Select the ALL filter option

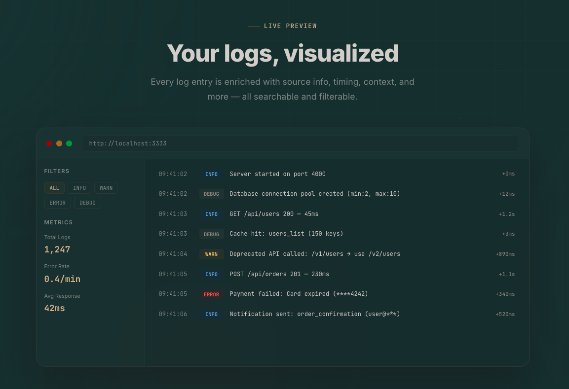coord(54,188)
